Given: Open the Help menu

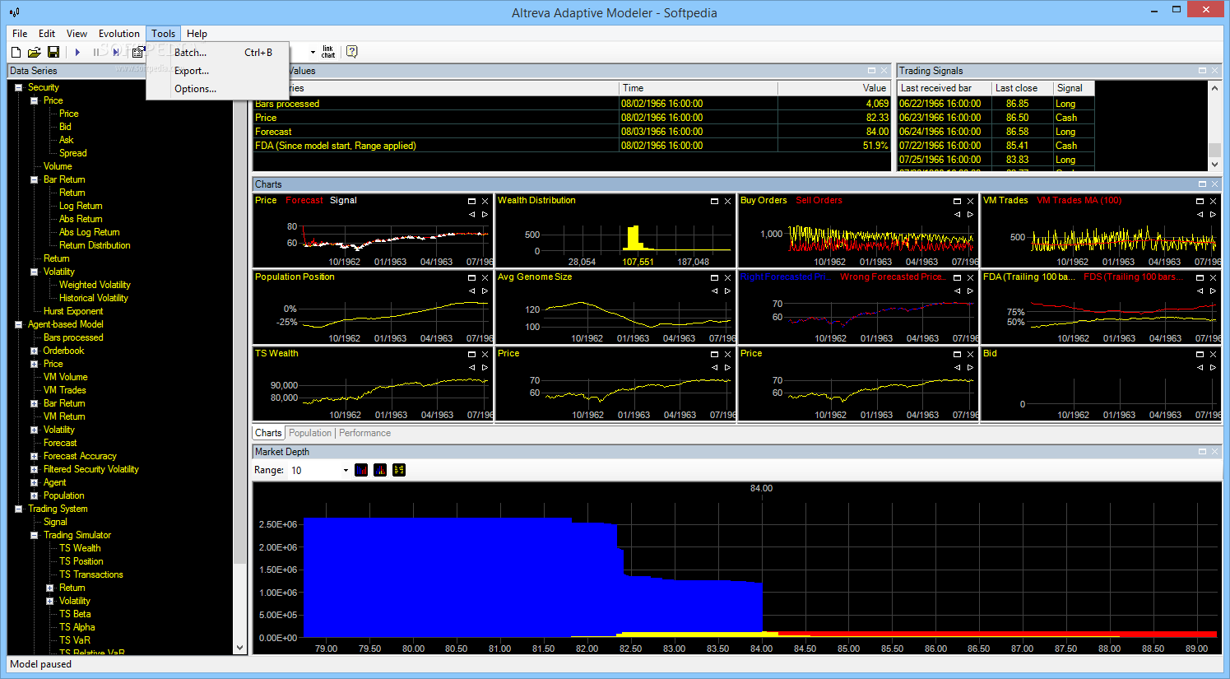Looking at the screenshot, I should coord(197,34).
